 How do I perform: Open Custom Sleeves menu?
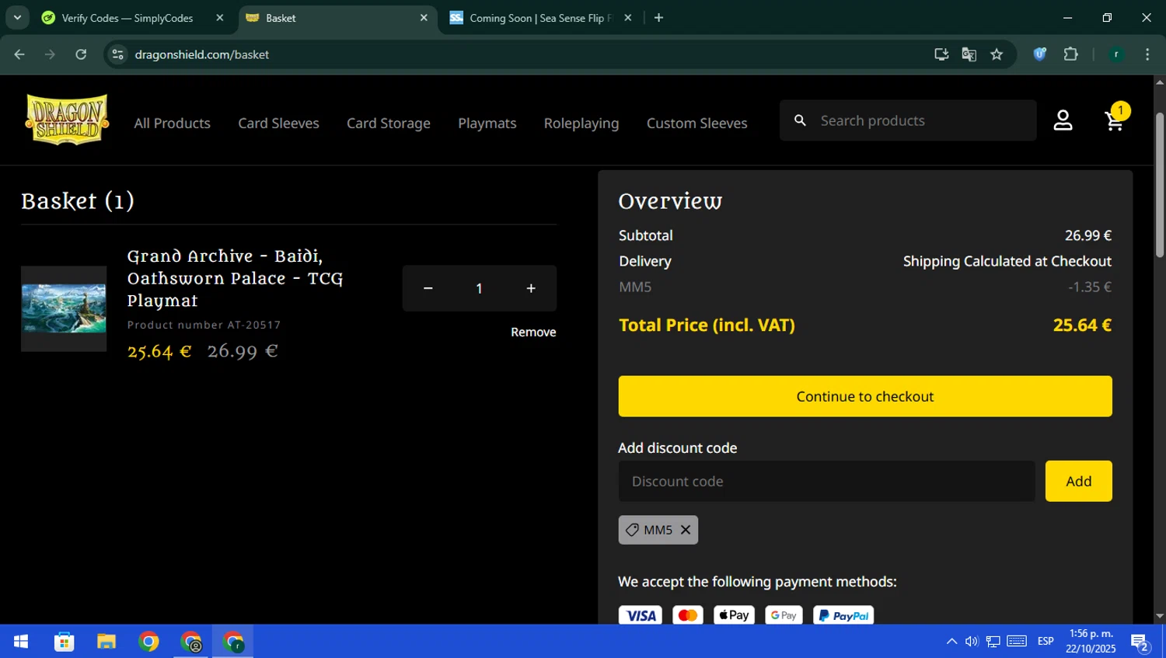tap(697, 123)
